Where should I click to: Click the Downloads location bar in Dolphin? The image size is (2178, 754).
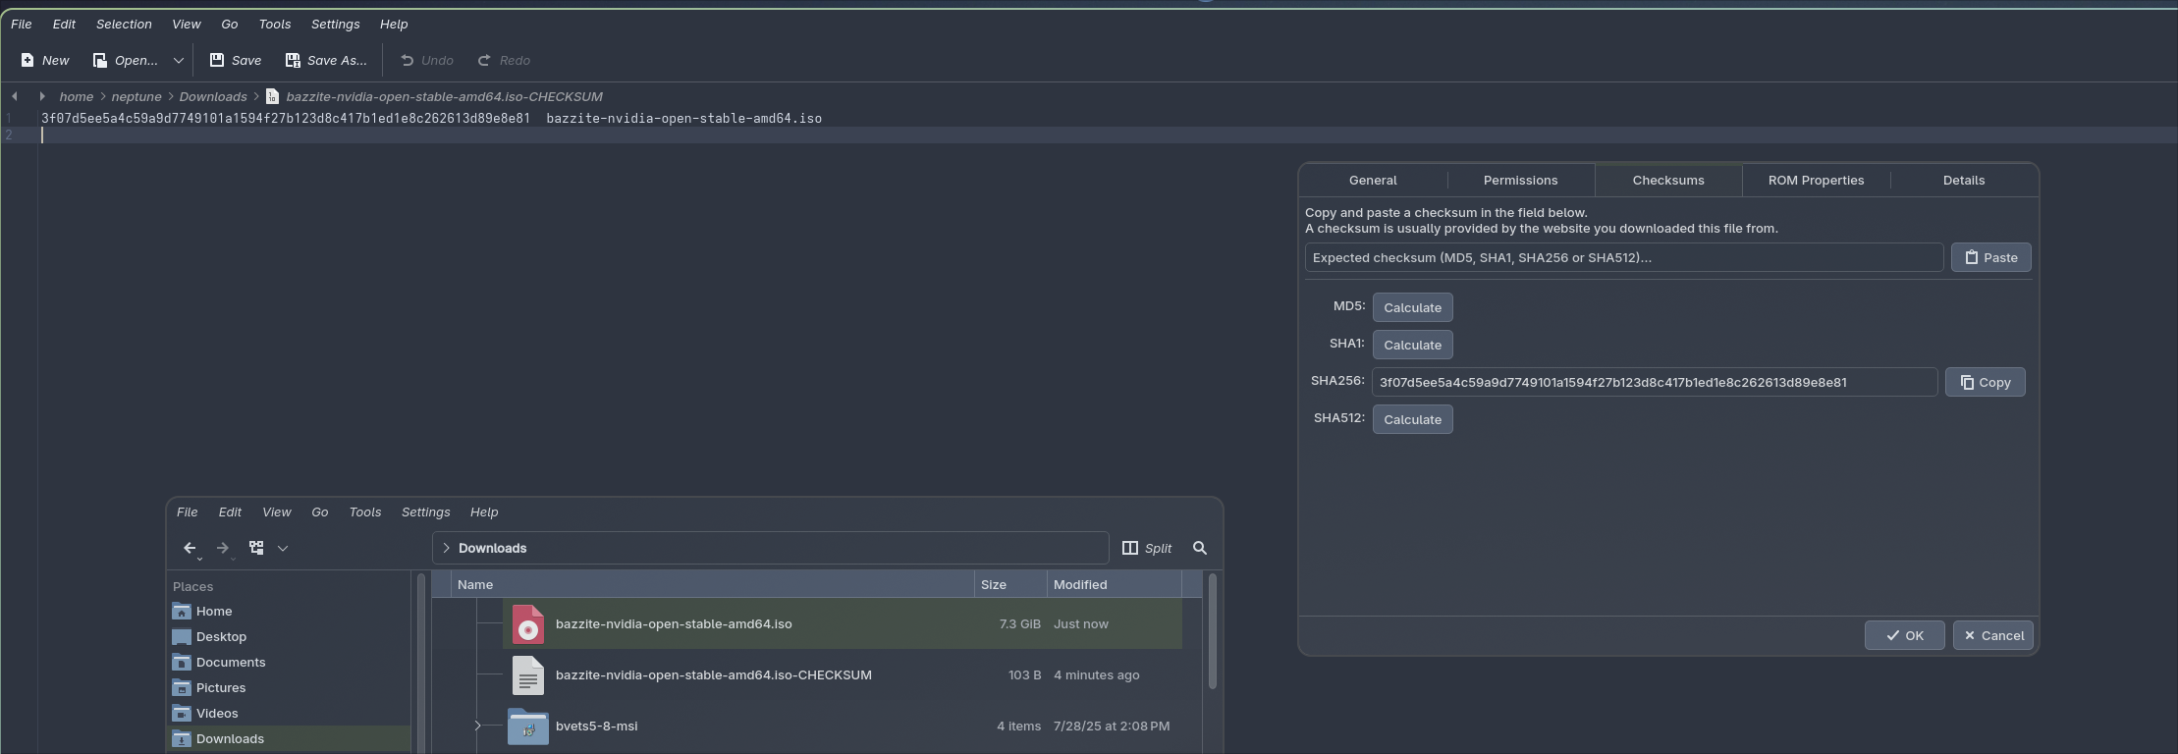770,548
